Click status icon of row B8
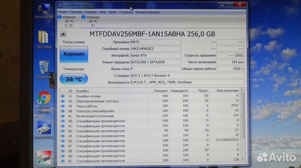Viewport: 301px width, 168px height. point(63,151)
